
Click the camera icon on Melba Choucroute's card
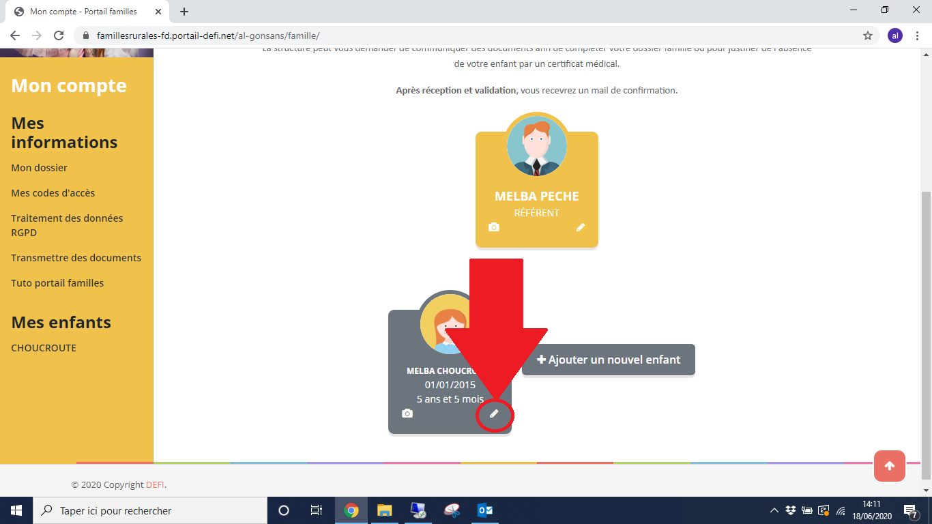407,413
